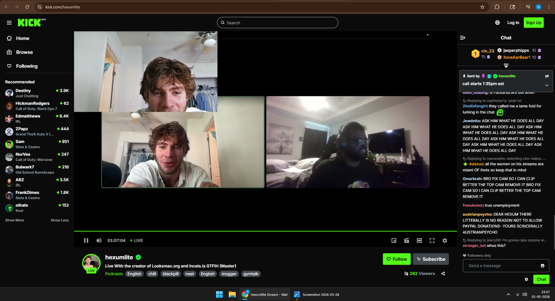The height and width of the screenshot is (301, 555).
Task: Open FrankDimes channel
Action: (x=37, y=195)
